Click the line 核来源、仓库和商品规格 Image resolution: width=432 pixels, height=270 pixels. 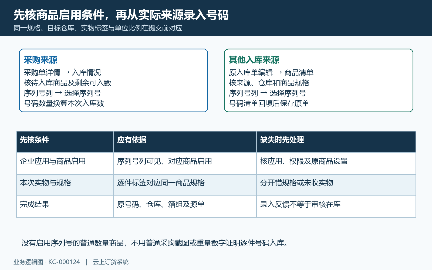[x=269, y=83]
